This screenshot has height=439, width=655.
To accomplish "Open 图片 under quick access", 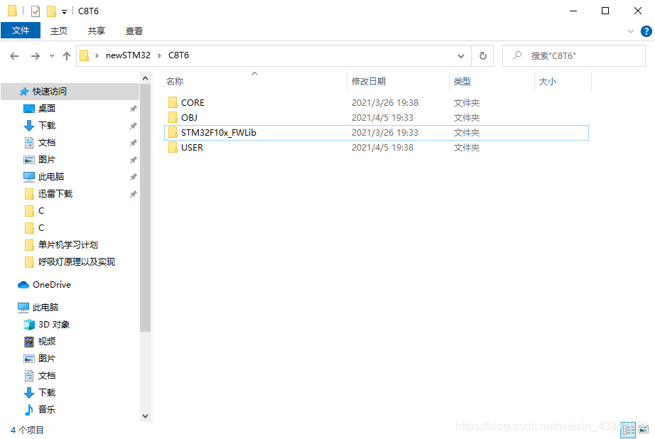I will 46,160.
